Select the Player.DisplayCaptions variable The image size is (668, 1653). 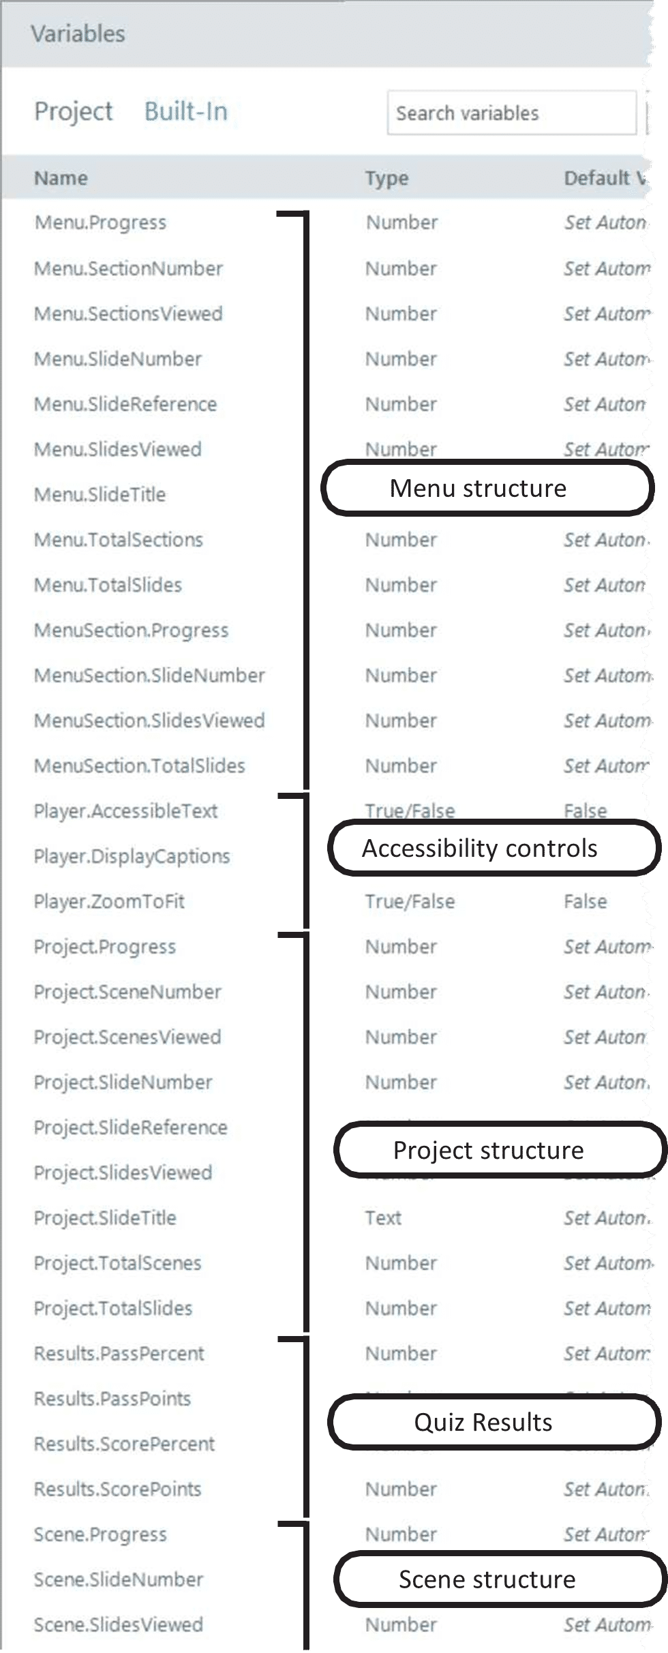click(132, 857)
